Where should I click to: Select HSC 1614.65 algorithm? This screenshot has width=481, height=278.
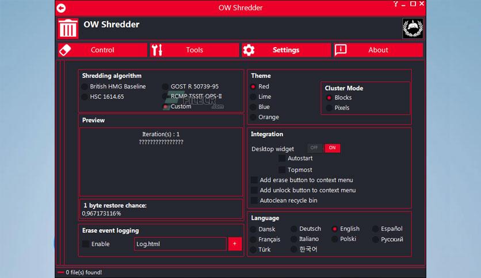[x=103, y=96]
